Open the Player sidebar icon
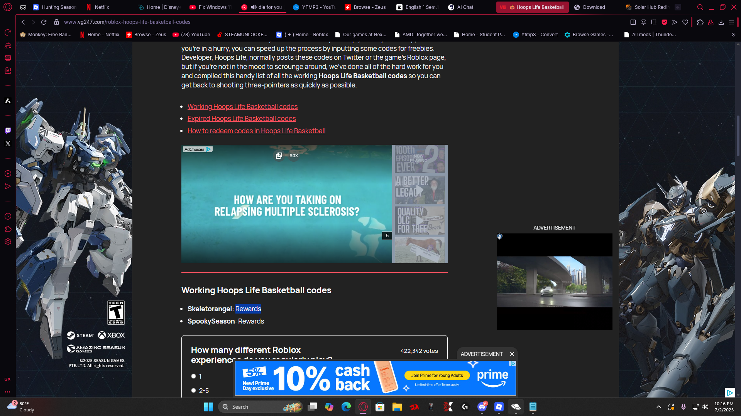The height and width of the screenshot is (416, 741). coord(8,174)
